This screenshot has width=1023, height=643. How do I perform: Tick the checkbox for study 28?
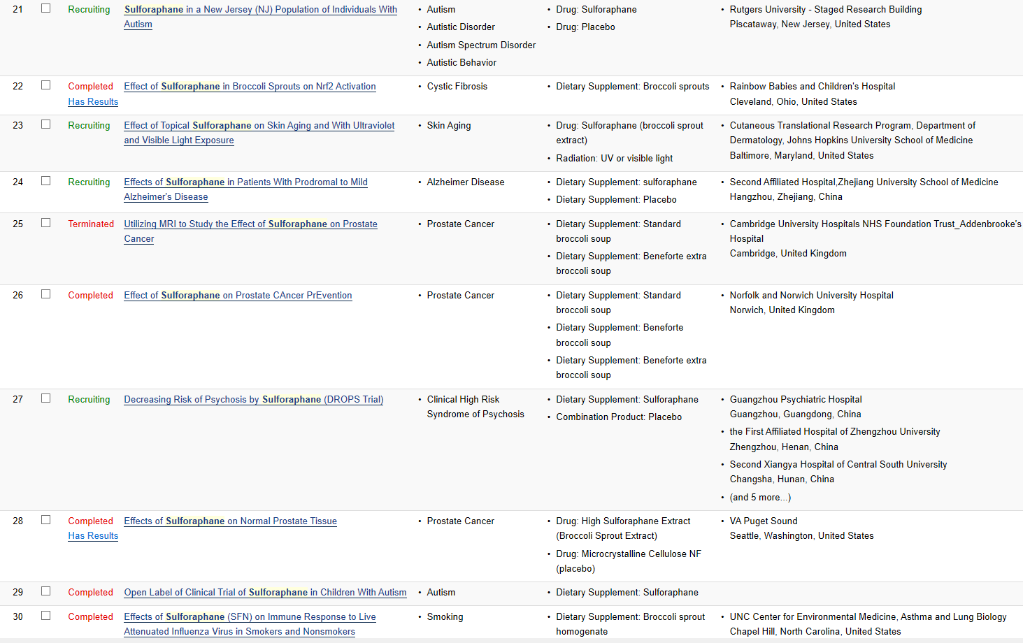pyautogui.click(x=46, y=520)
